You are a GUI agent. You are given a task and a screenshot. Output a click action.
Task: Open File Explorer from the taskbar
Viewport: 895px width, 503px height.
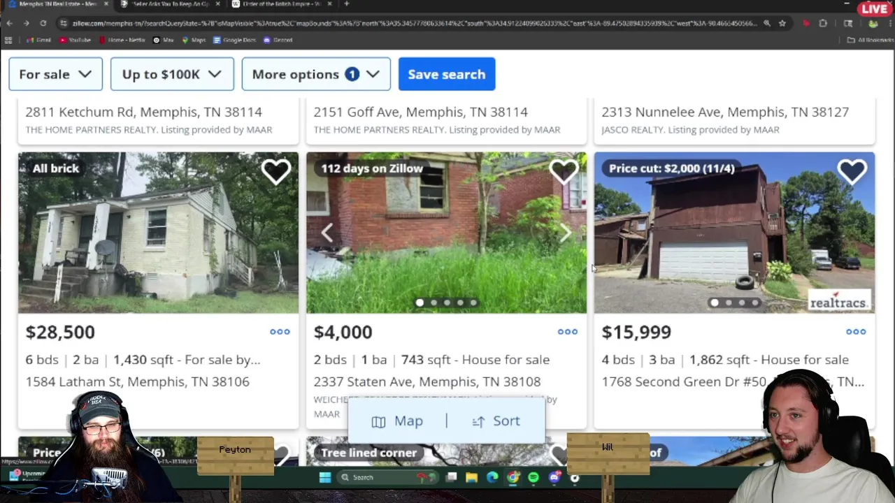[472, 477]
